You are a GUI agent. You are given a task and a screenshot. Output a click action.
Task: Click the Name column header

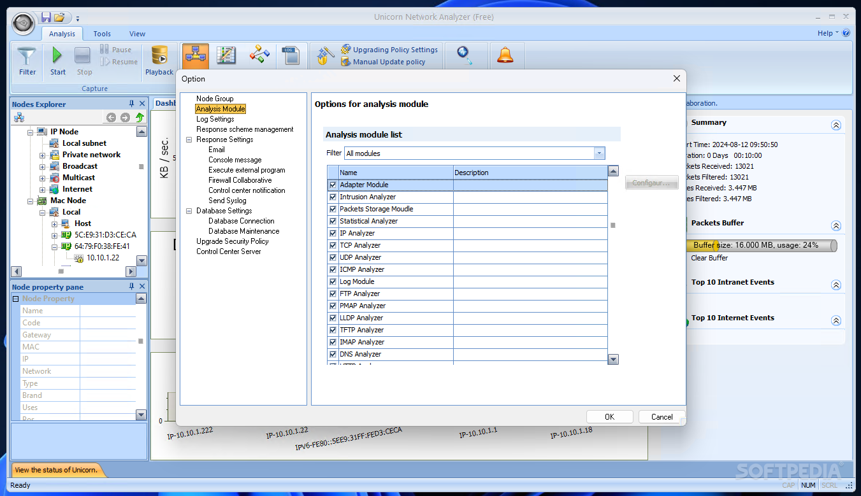click(x=396, y=173)
